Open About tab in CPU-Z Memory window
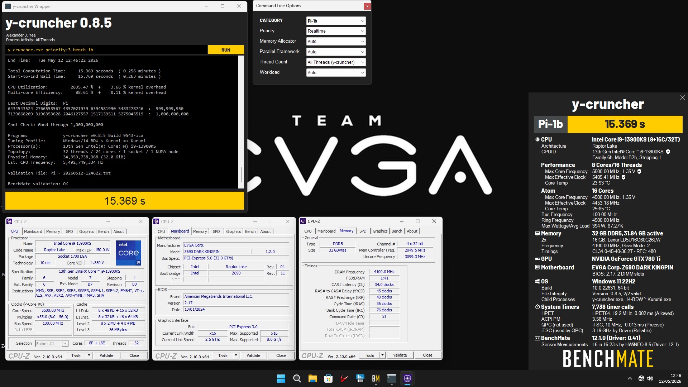This screenshot has width=688, height=387. click(x=412, y=231)
